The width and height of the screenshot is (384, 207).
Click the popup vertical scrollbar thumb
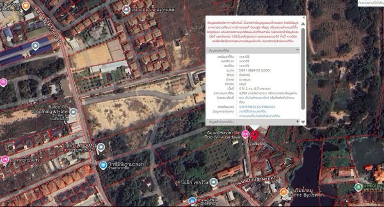click(303, 69)
